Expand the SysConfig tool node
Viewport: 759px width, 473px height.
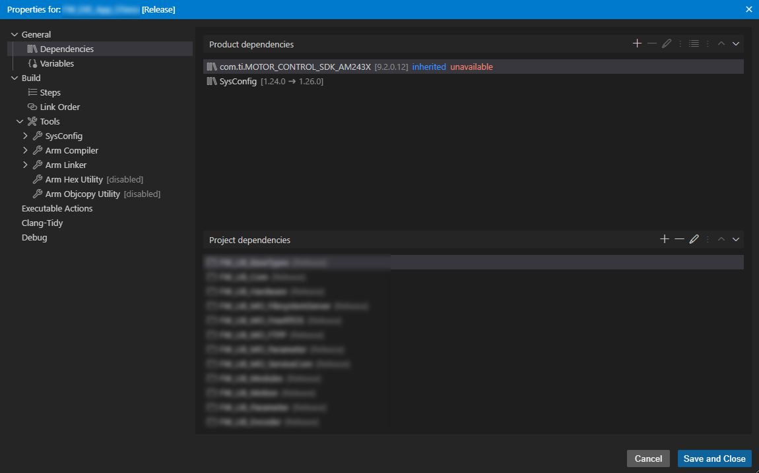pos(25,136)
